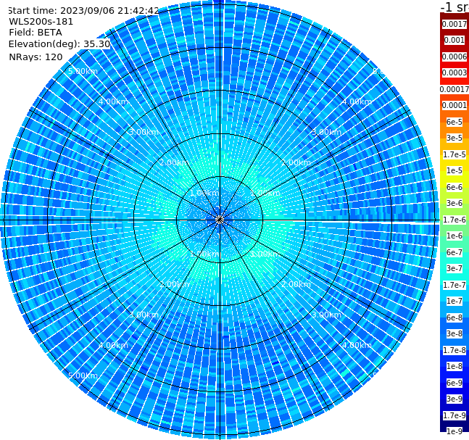Click the '5.00km' range label in lower-left quadrant
This screenshot has width=469, height=440.
click(83, 375)
